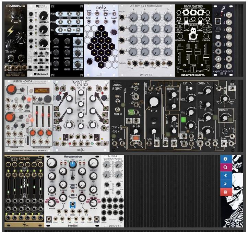
Task: Select the Piston Honda oscillator module
Action: 28,116
